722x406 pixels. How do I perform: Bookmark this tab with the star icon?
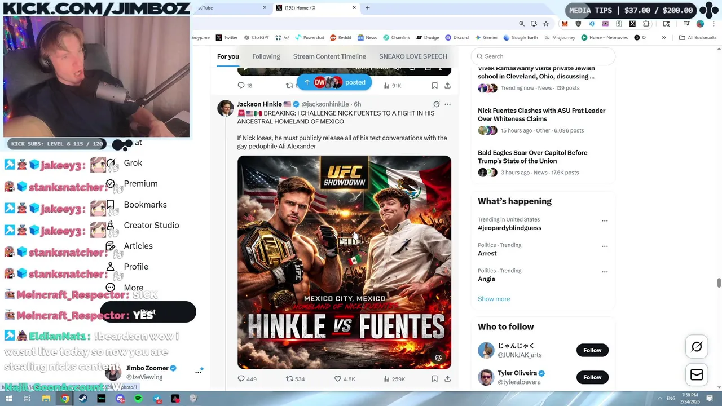click(x=546, y=24)
